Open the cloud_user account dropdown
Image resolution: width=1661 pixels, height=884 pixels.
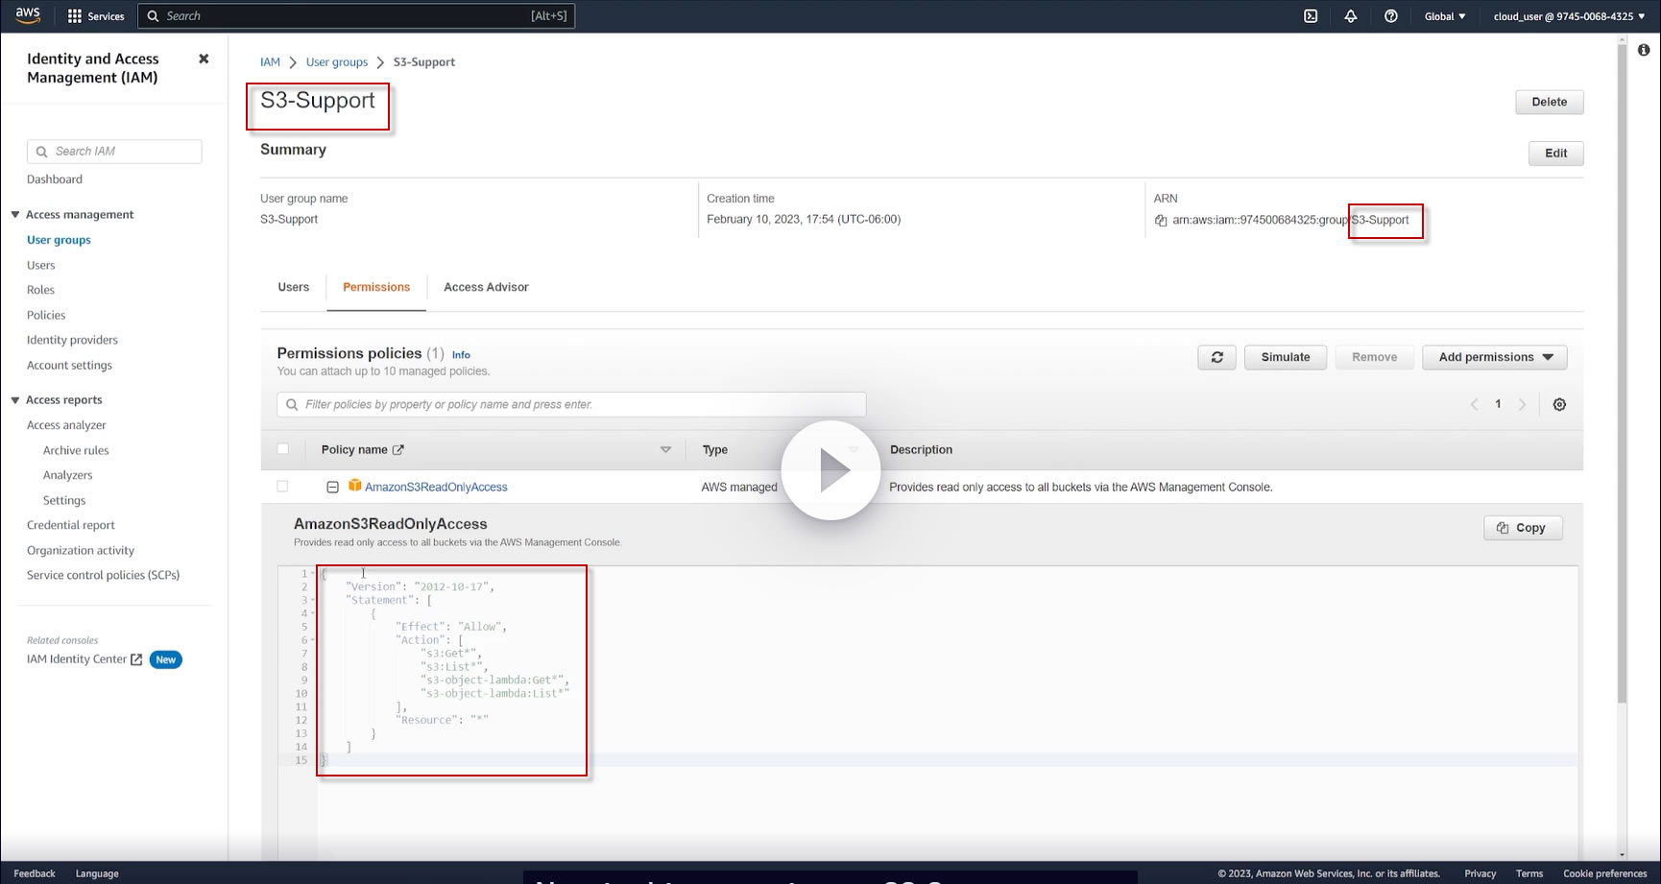[x=1569, y=16]
